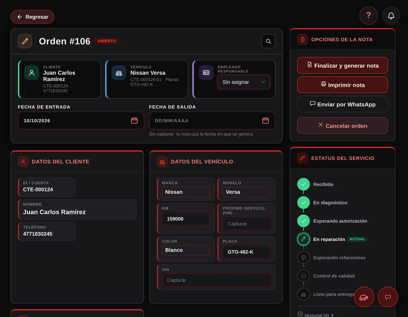Click the VIN Capturar input
The height and width of the screenshot is (317, 408).
pyautogui.click(x=216, y=280)
